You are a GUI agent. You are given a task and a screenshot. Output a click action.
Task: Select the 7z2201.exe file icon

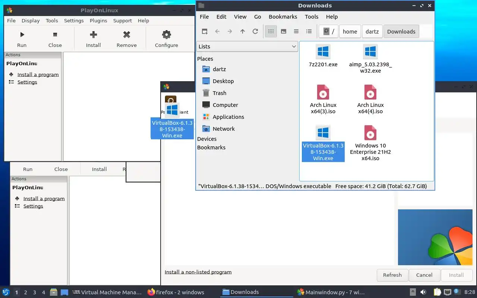(x=323, y=51)
